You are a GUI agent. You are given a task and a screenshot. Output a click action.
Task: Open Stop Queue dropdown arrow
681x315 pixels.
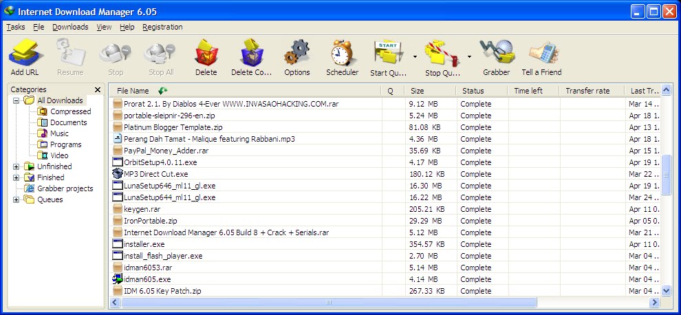click(470, 57)
